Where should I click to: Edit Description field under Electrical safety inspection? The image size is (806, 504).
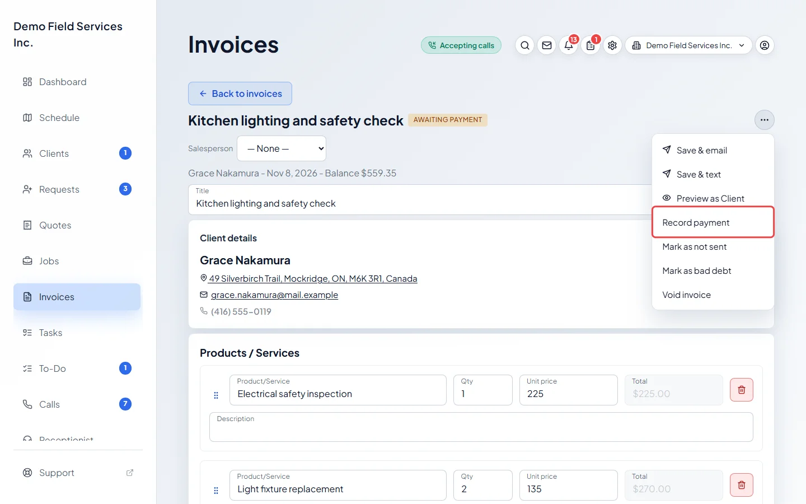click(x=481, y=427)
